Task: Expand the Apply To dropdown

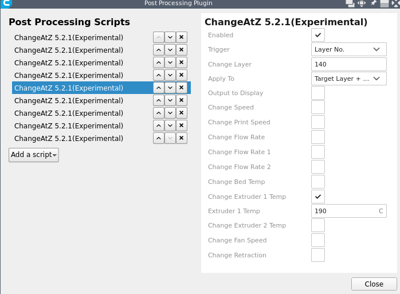Action: click(x=349, y=79)
